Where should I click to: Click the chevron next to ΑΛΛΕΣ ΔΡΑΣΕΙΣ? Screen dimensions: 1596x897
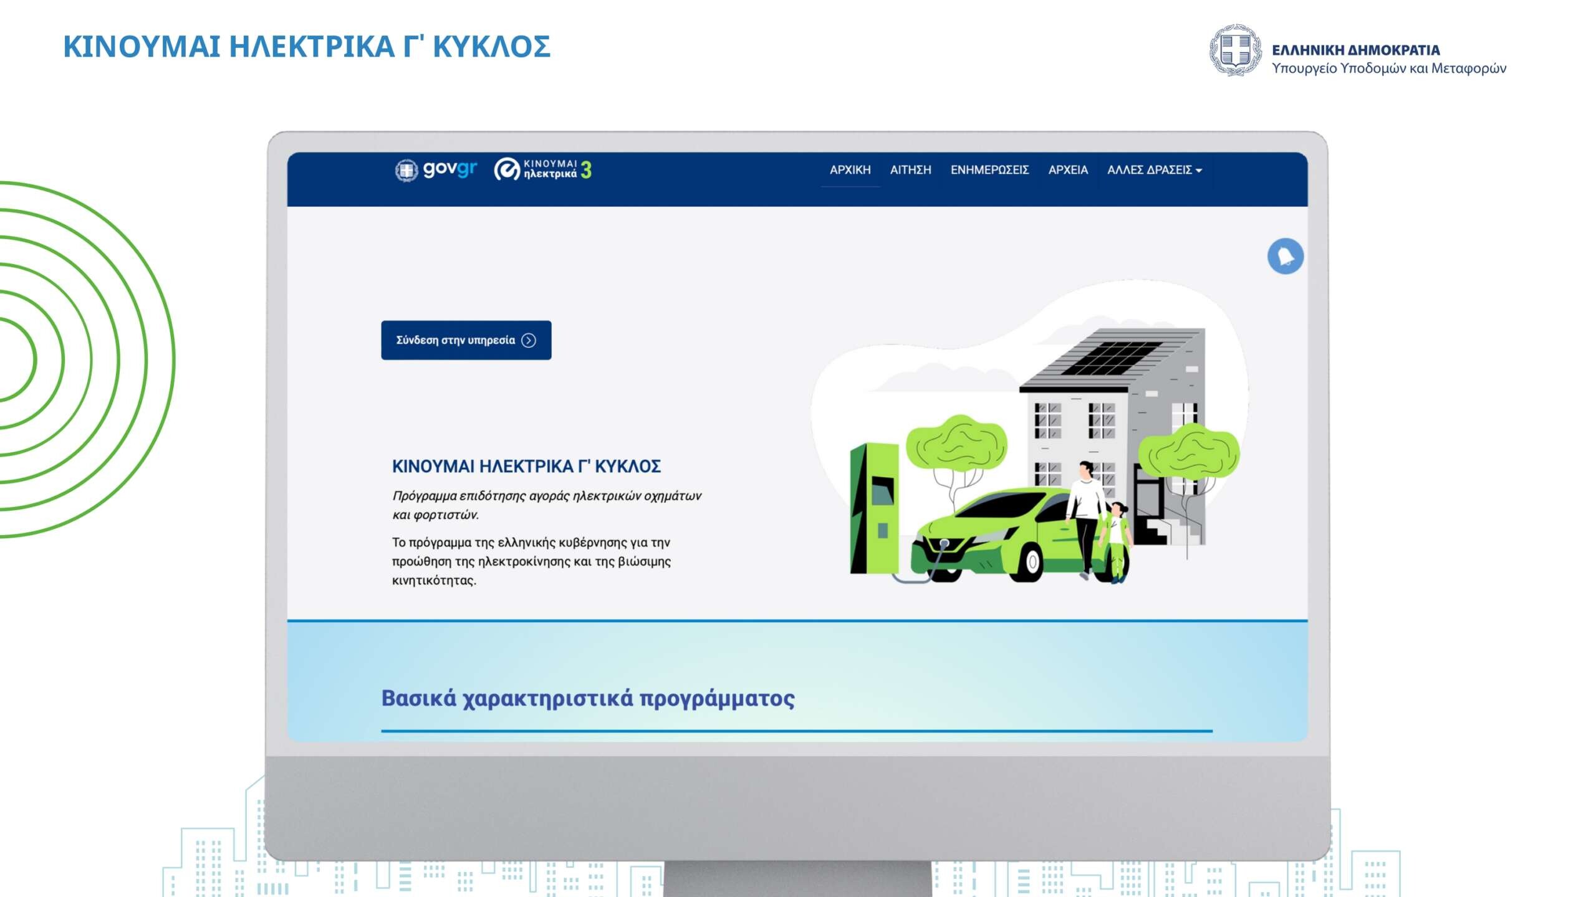(1199, 170)
